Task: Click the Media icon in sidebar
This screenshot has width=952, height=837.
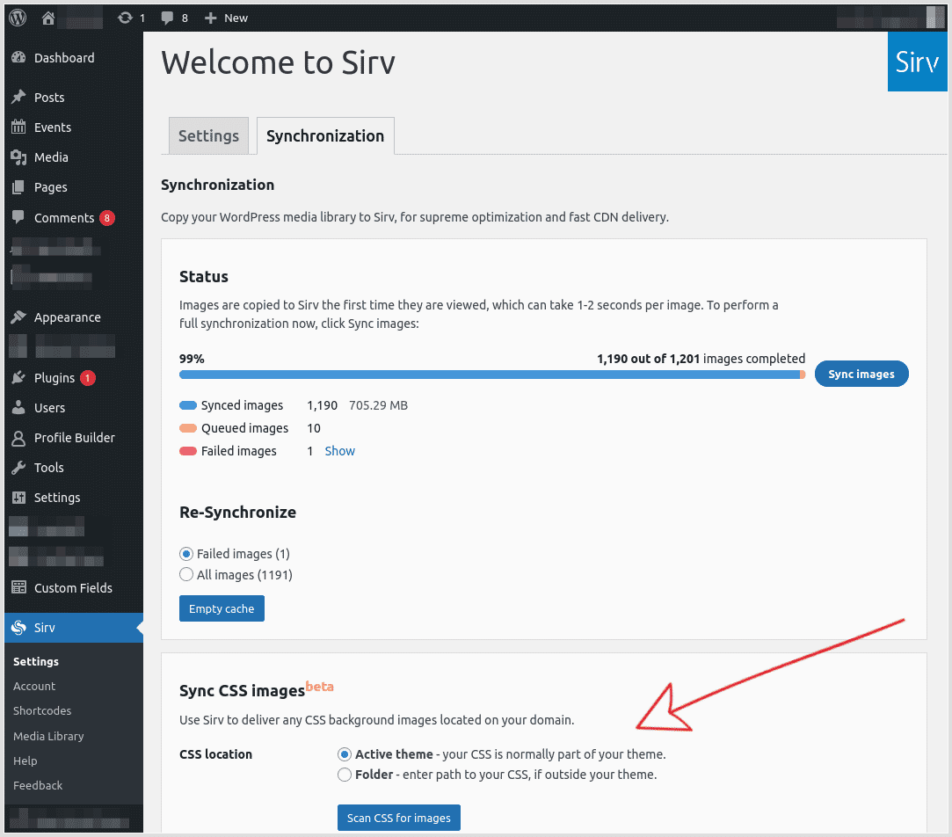Action: [x=18, y=157]
